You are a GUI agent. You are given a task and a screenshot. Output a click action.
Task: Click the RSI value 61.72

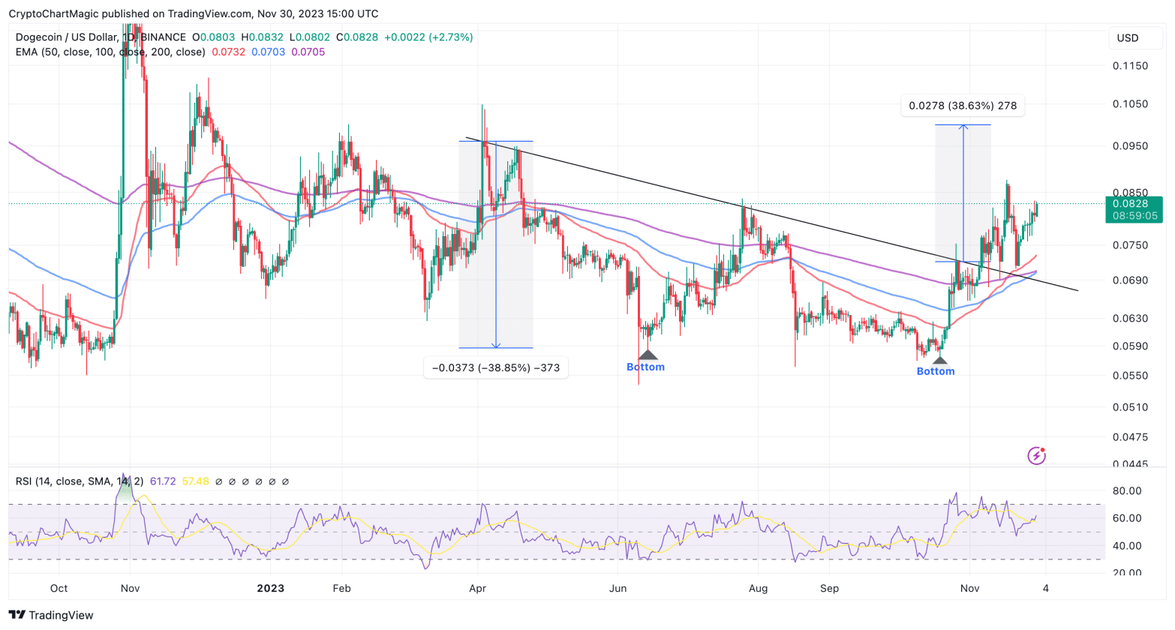point(163,481)
